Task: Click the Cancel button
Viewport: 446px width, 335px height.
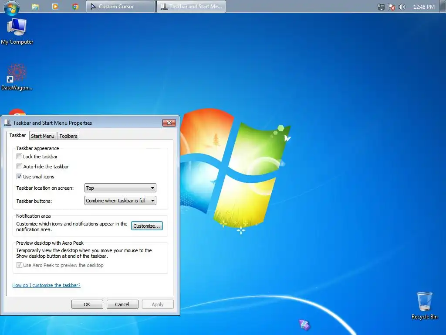Action: coord(122,304)
